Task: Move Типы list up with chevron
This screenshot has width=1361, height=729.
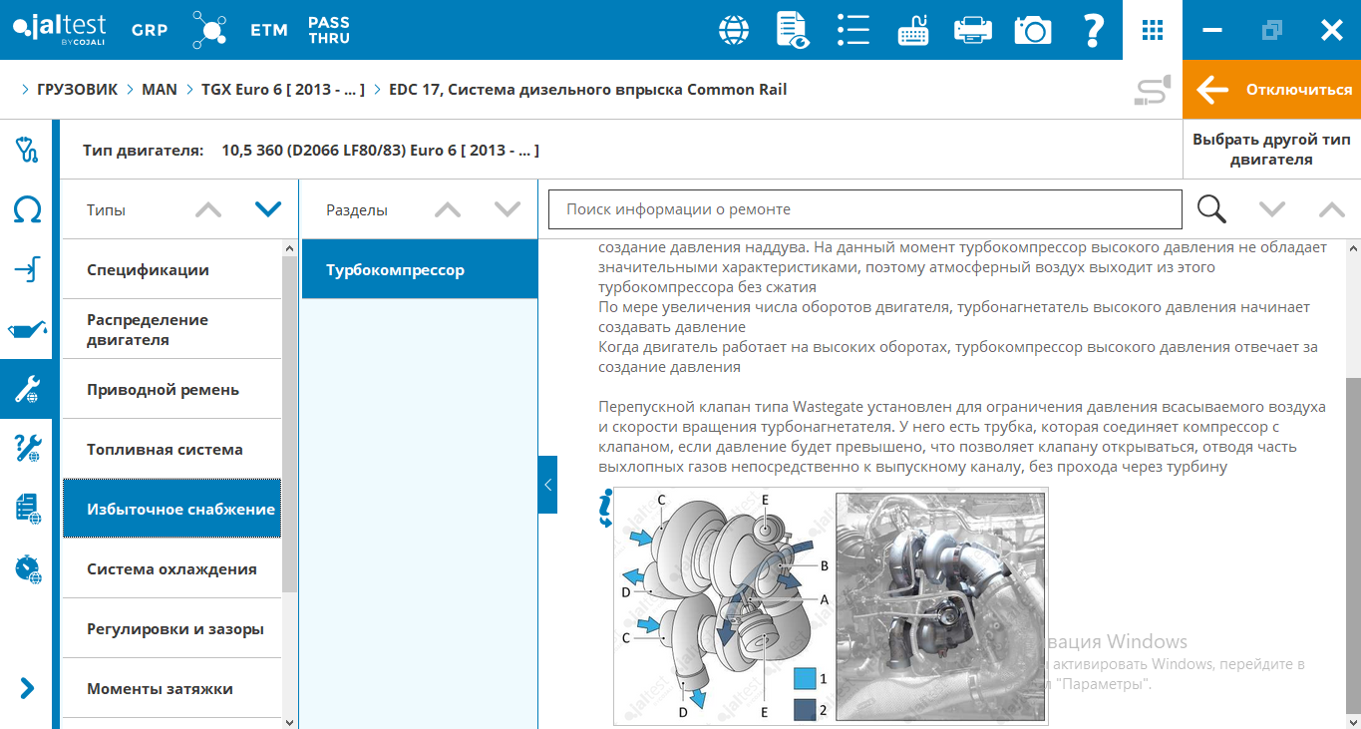Action: pos(208,209)
